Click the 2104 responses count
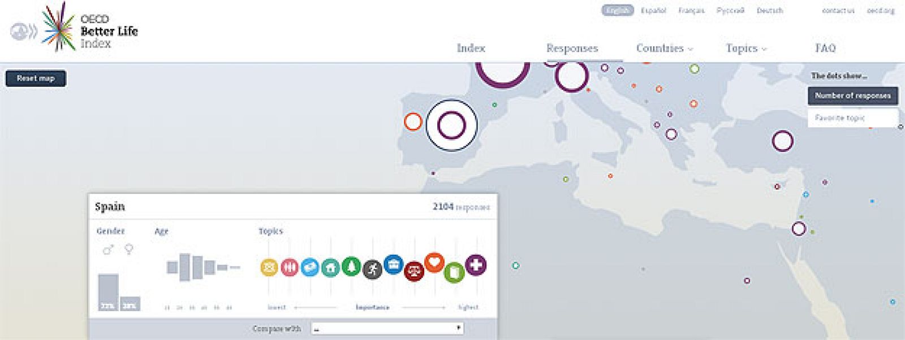Image resolution: width=905 pixels, height=340 pixels. (461, 207)
